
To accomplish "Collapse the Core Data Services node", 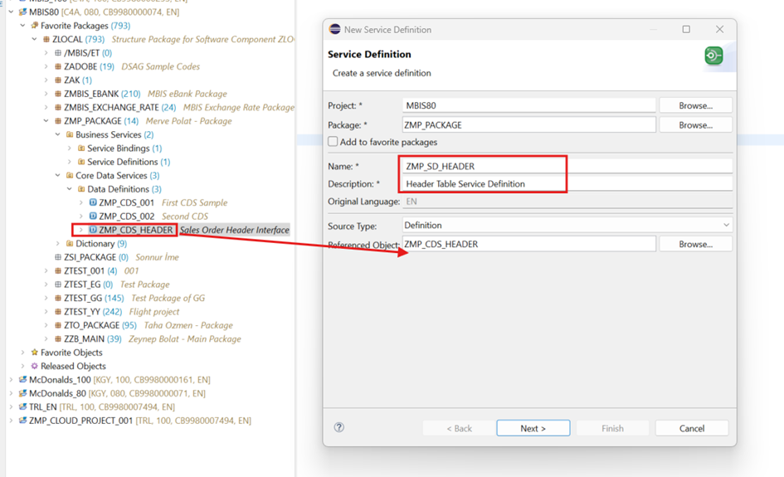I will 58,176.
